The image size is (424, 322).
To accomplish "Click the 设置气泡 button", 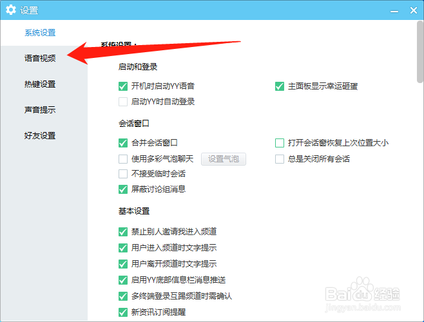I will click(x=224, y=158).
